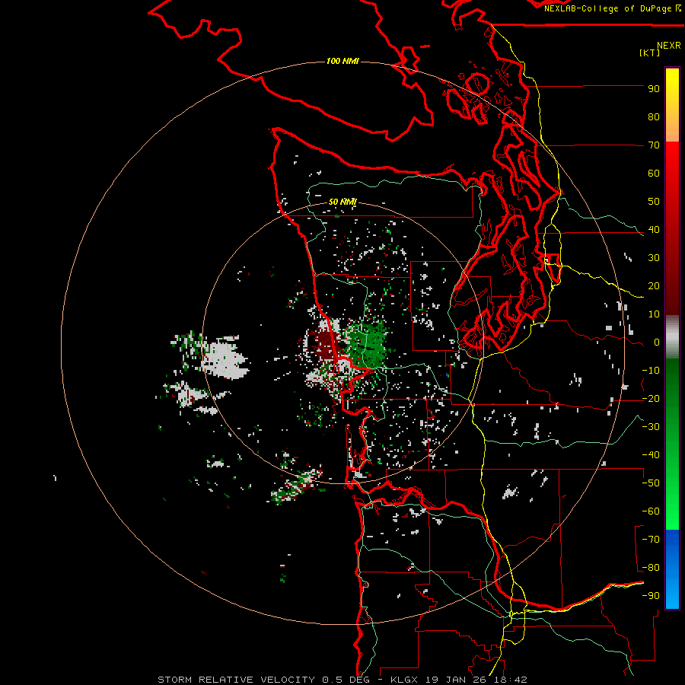The height and width of the screenshot is (685, 685).
Task: Click the KT units label above color scale
Action: [650, 53]
